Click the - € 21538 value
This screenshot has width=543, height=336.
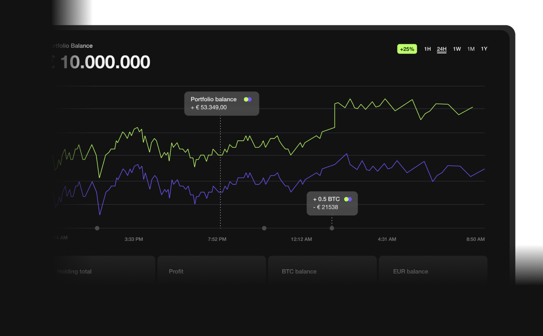[x=325, y=207]
